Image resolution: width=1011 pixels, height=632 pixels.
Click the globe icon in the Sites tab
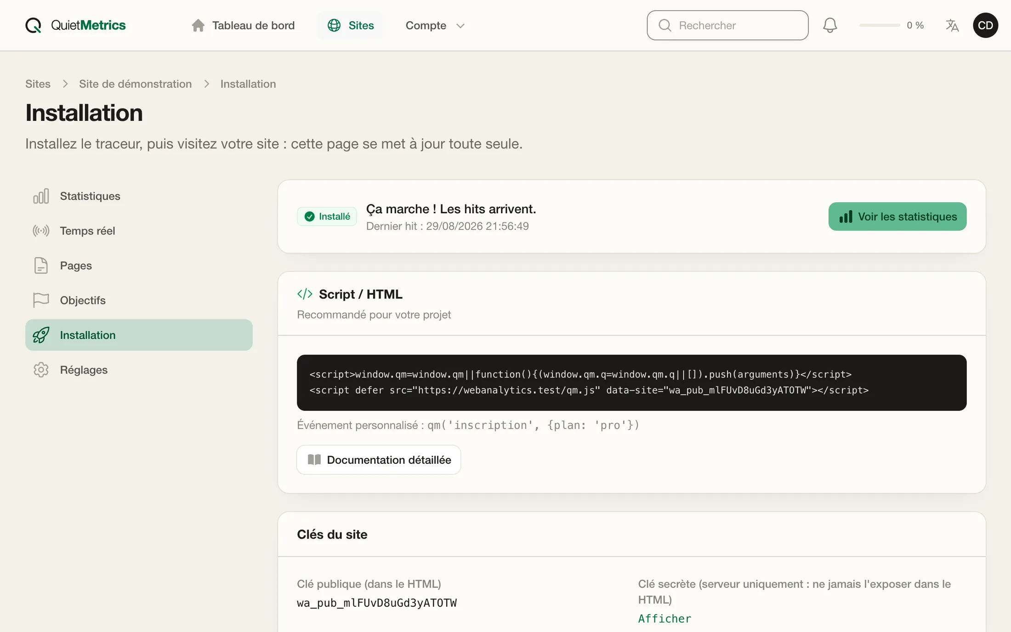(334, 25)
